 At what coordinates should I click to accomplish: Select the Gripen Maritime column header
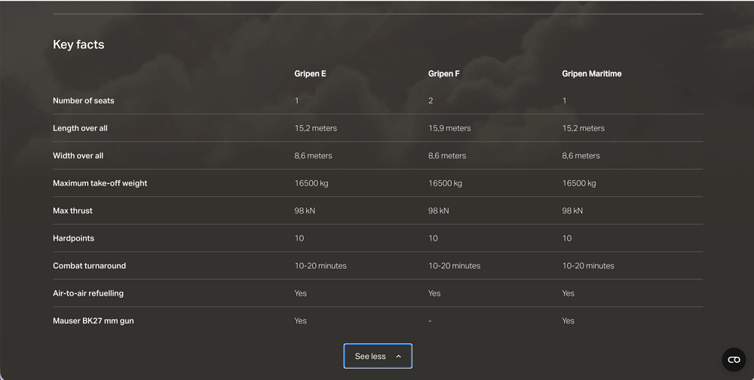tap(592, 74)
